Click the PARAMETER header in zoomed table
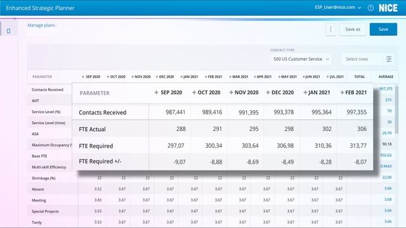Viewport: 406px width, 228px height. tap(95, 93)
